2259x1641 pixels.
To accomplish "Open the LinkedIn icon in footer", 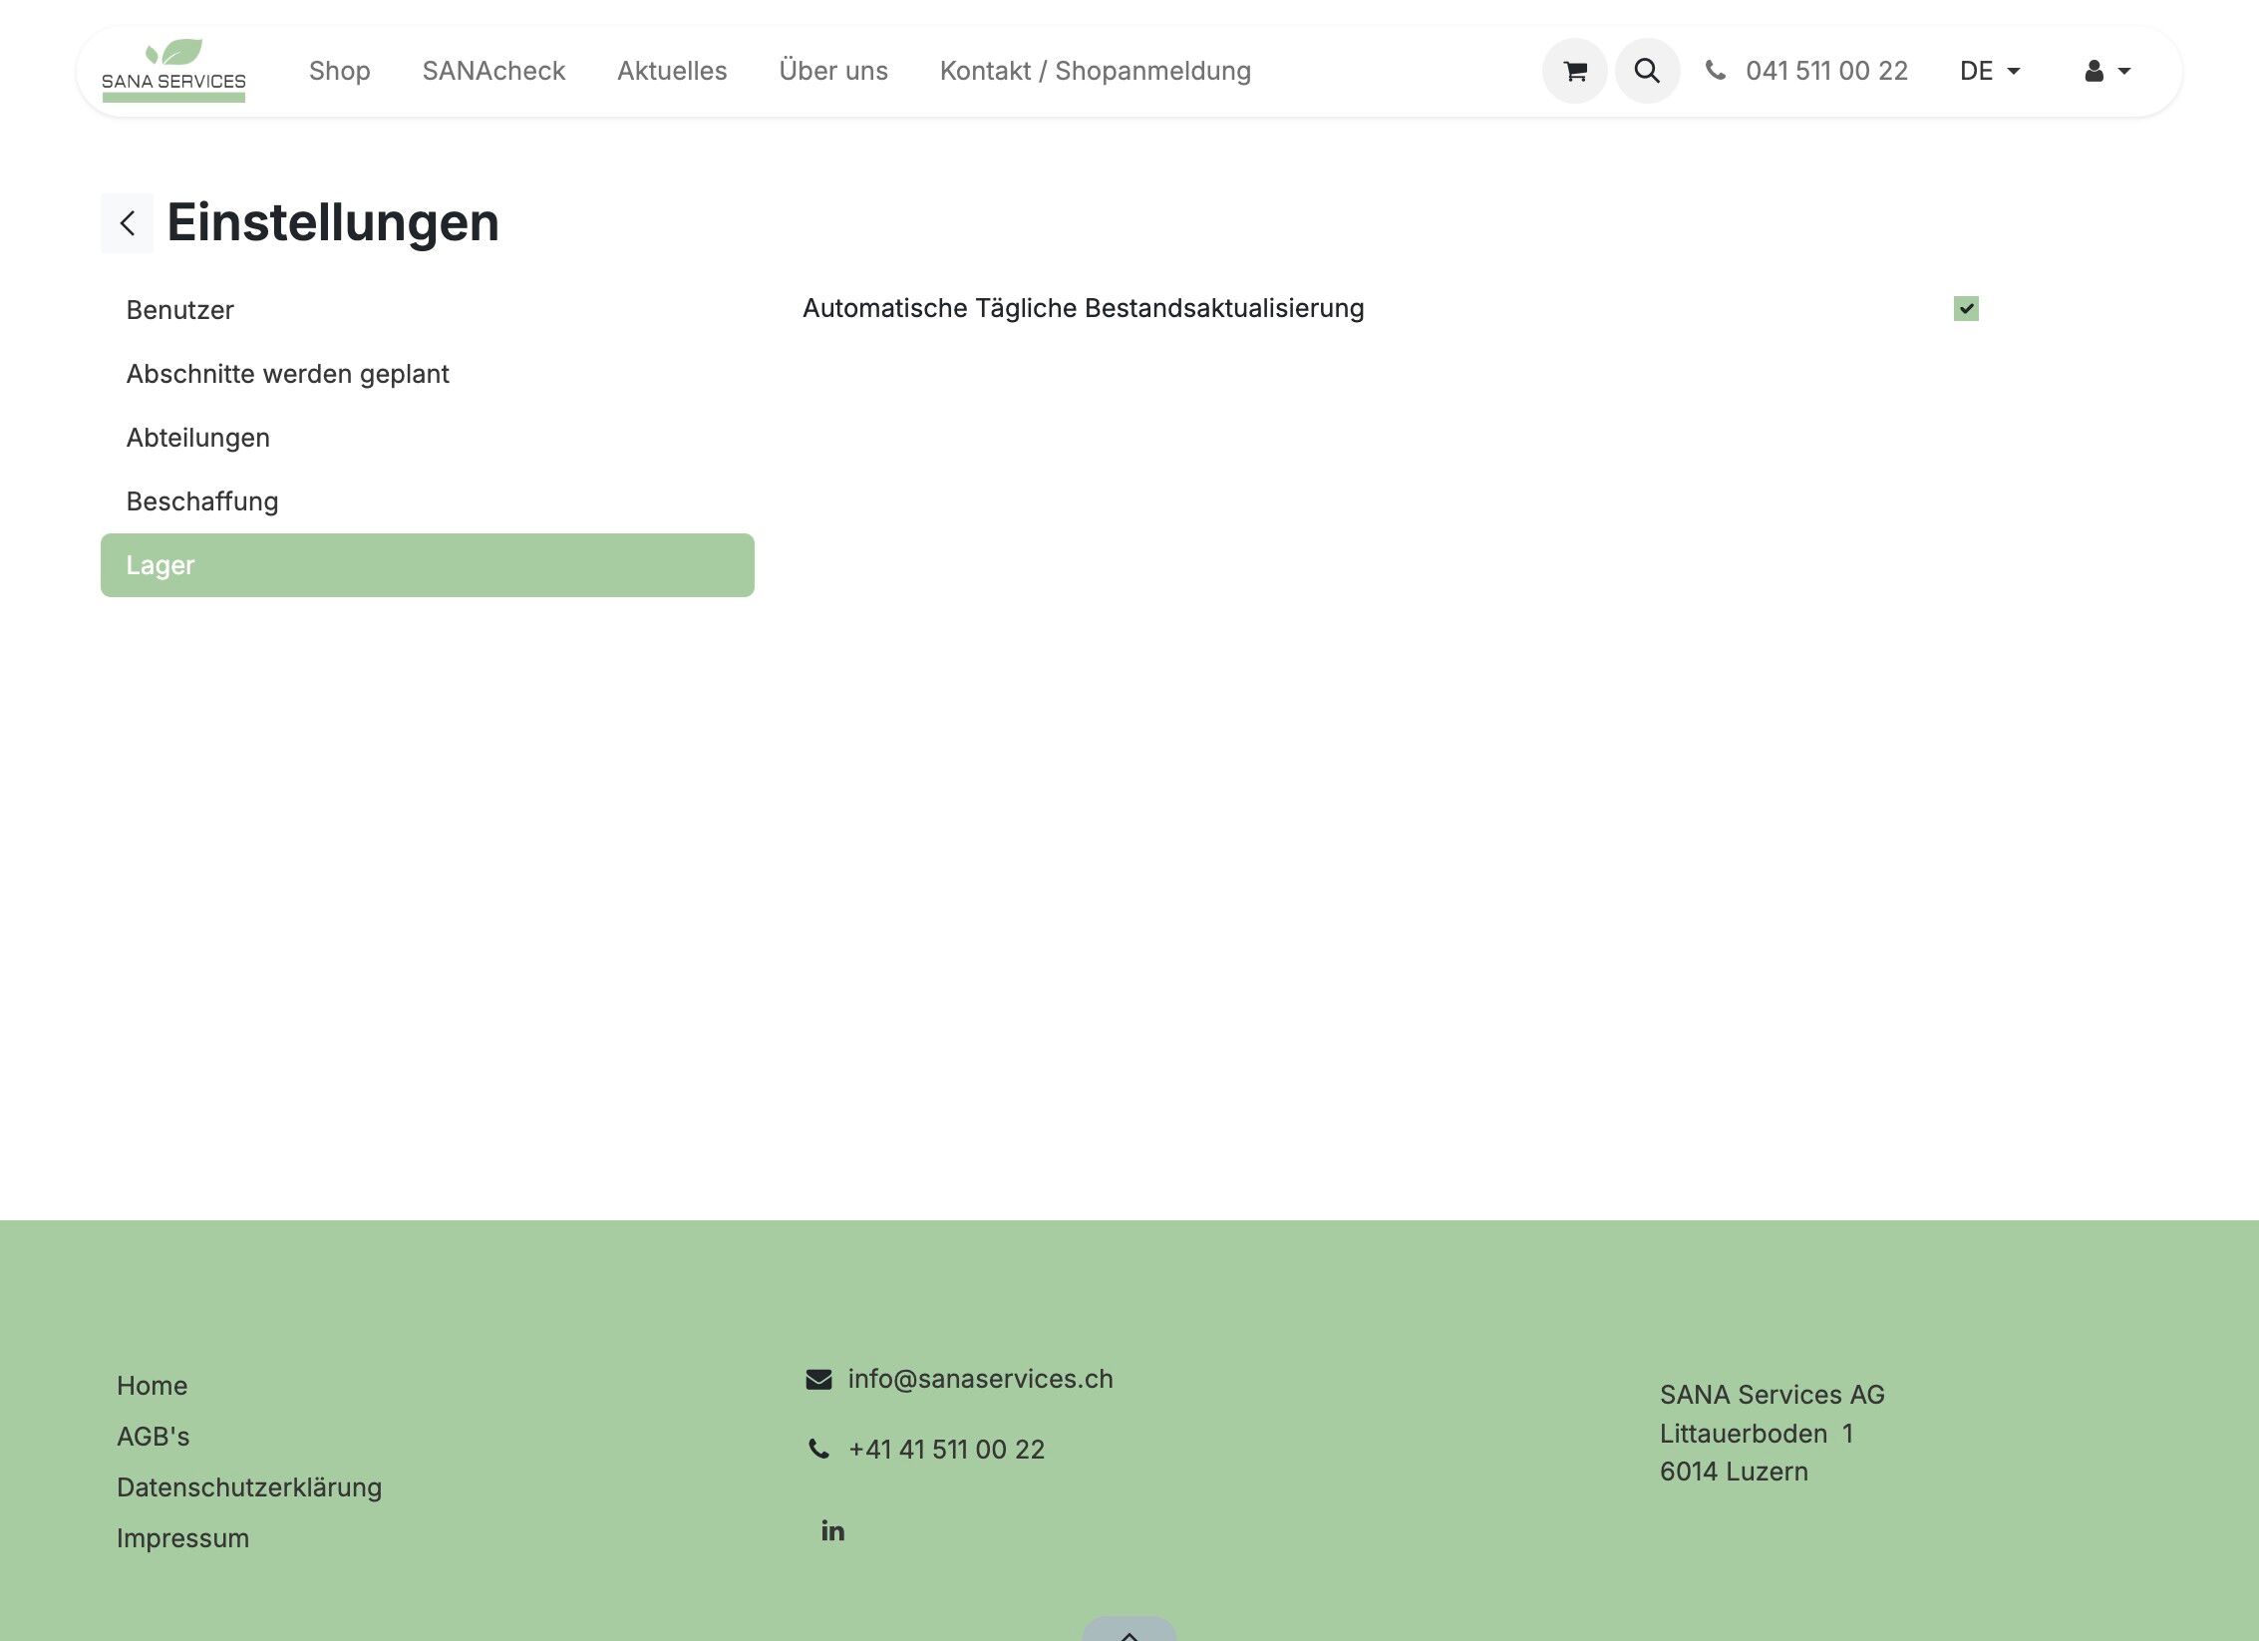I will 832,1530.
